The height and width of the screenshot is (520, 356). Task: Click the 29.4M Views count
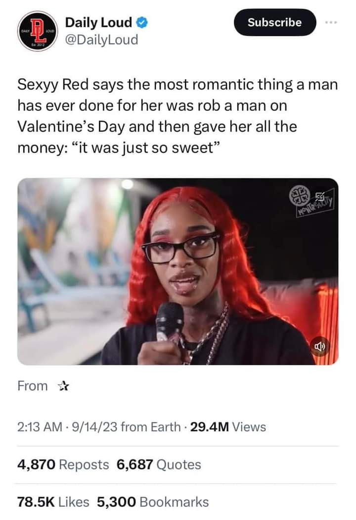click(x=228, y=427)
